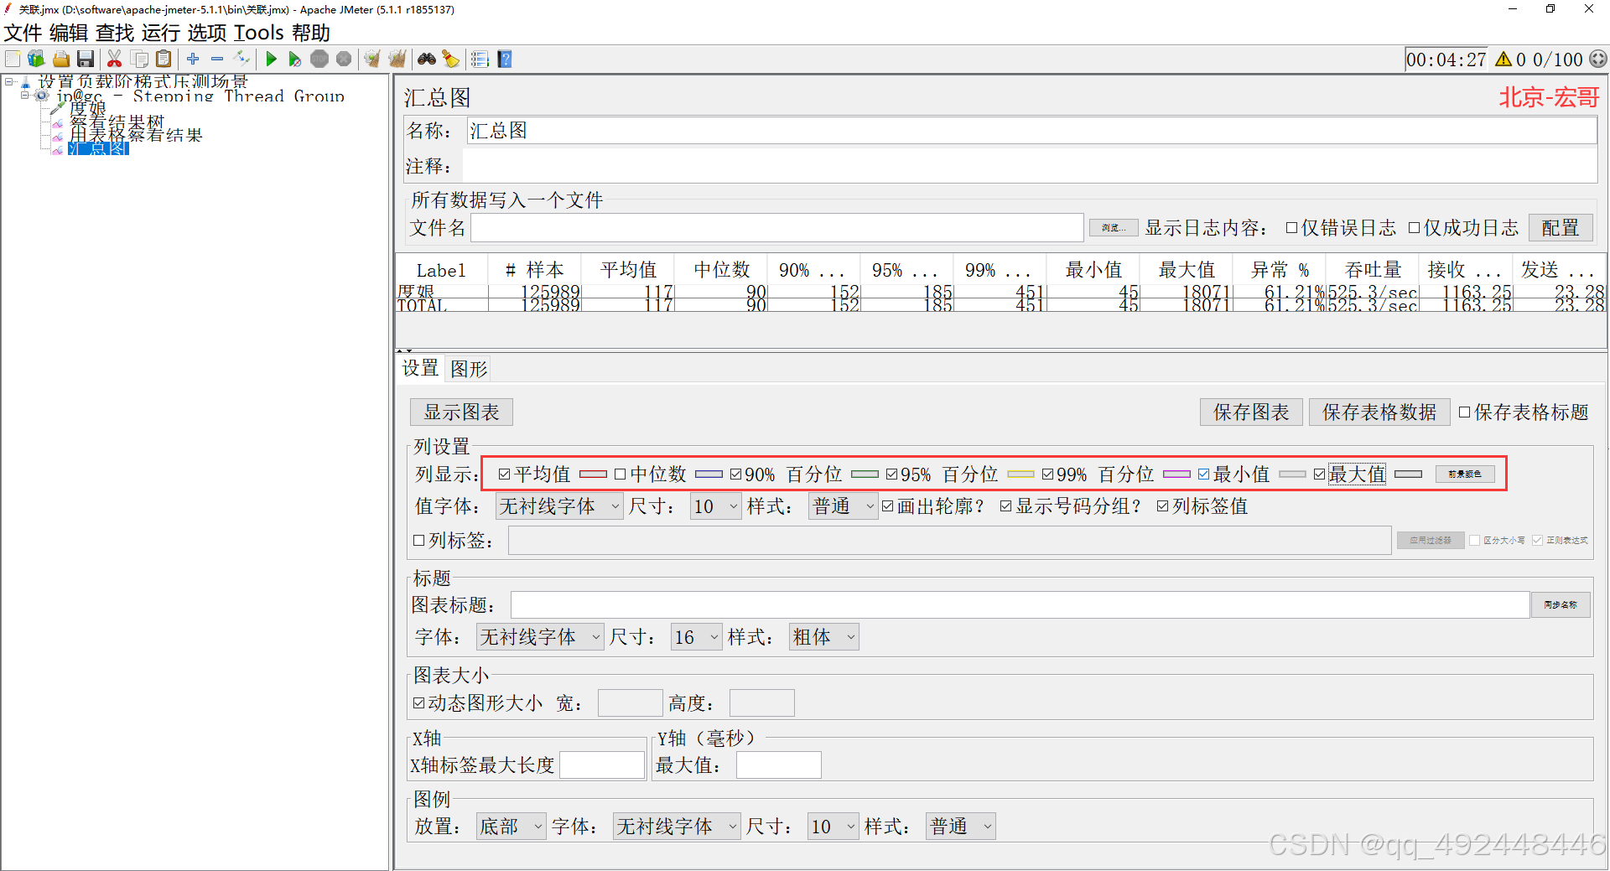Copy the selected element
The height and width of the screenshot is (871, 1610).
pyautogui.click(x=140, y=59)
